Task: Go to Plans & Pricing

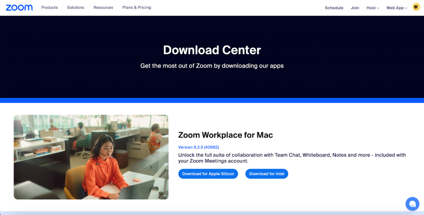Action: click(x=137, y=7)
